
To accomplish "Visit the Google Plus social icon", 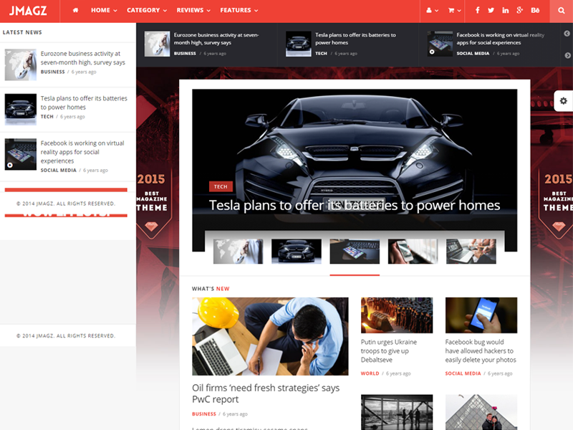I will 520,10.
